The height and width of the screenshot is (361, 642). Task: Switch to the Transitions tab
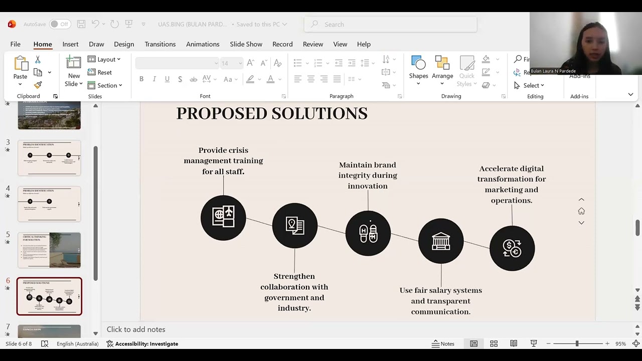160,44
